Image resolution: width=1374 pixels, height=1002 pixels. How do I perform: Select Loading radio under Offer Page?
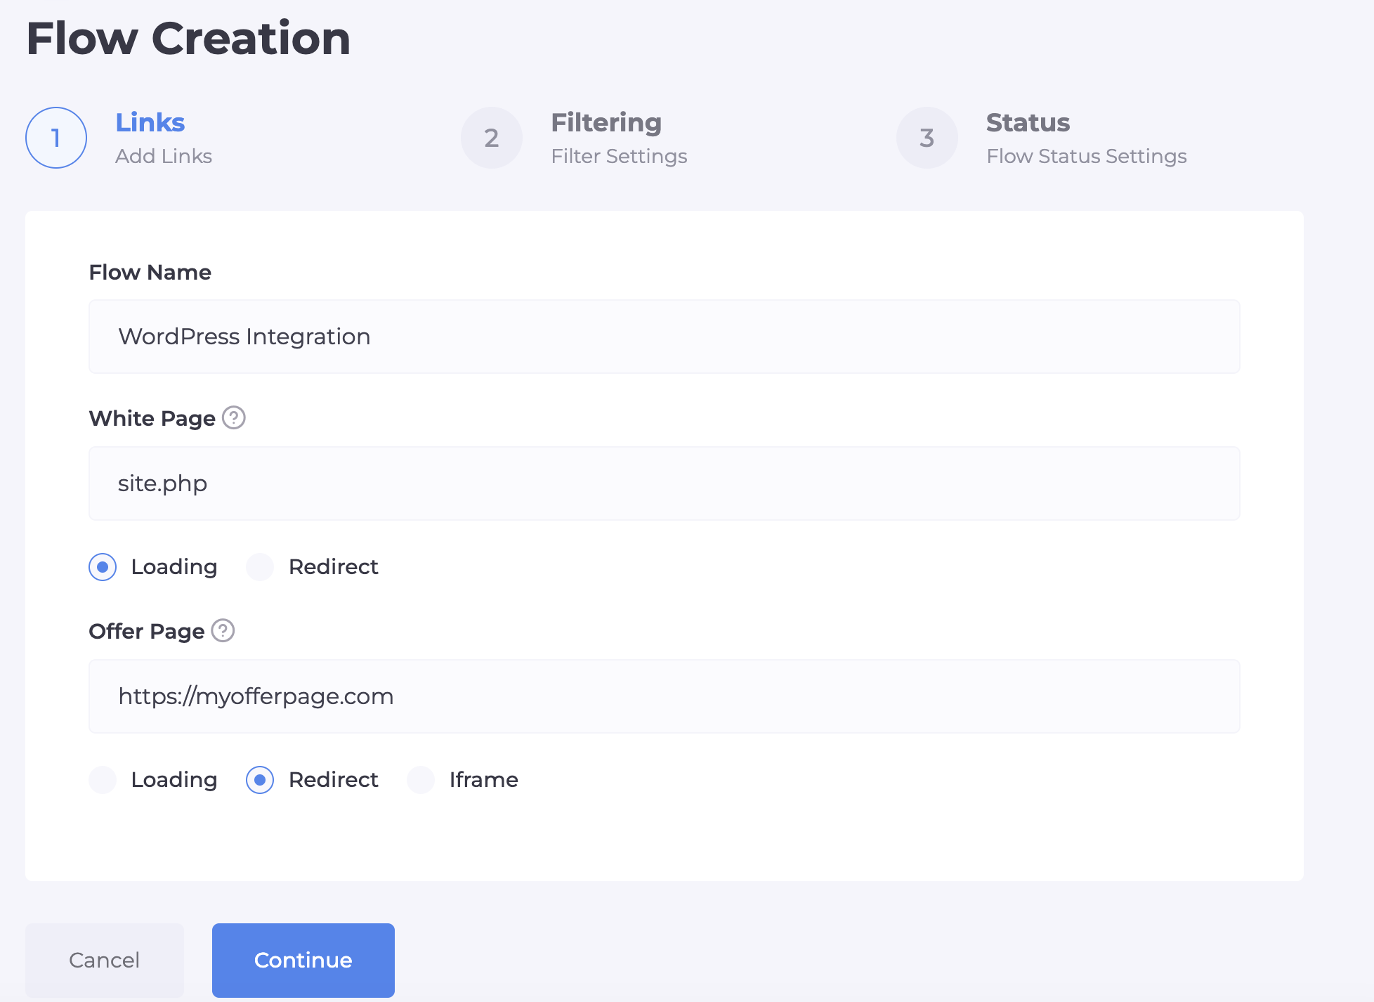coord(103,780)
